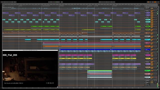Toggle the browser with the show/hide icon
The image size is (160, 90).
coord(1,4)
